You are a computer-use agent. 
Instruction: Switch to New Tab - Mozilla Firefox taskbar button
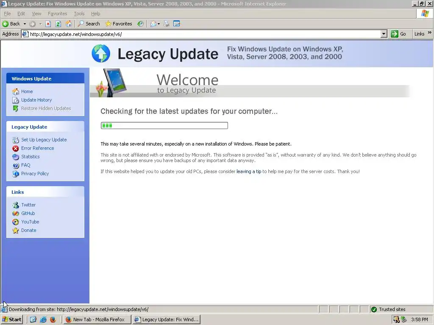(97, 319)
